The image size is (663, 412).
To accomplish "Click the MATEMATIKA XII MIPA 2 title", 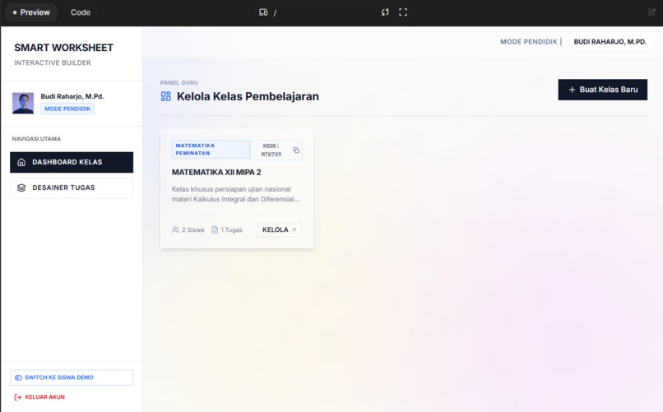I will click(216, 173).
